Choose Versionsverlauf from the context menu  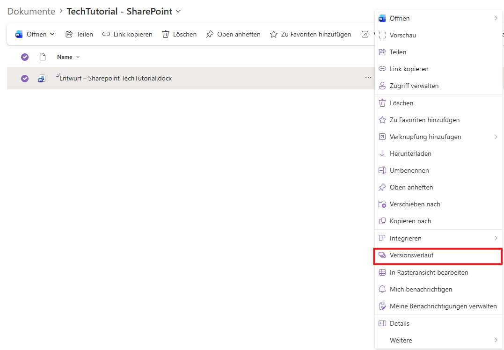click(x=438, y=256)
